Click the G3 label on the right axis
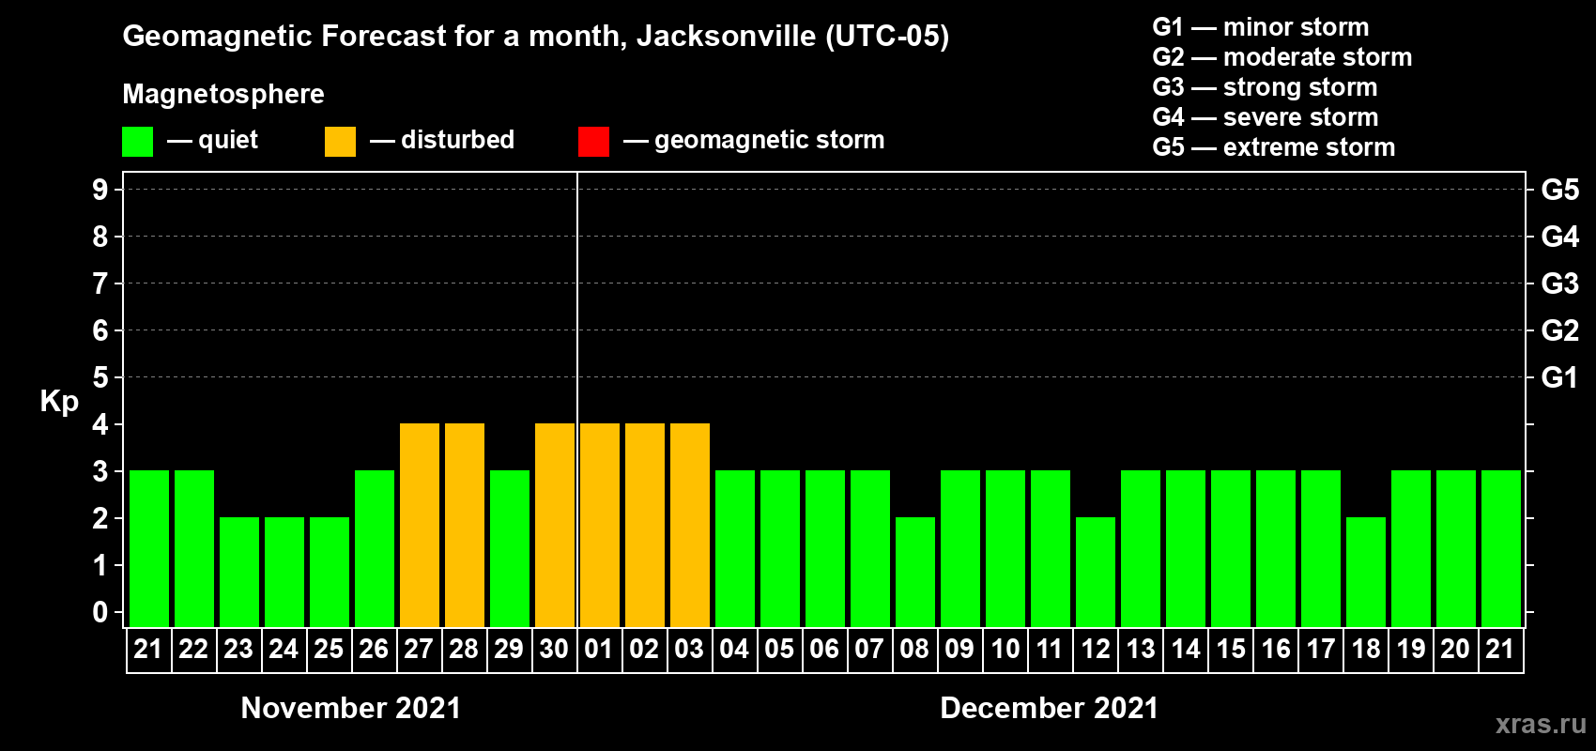 [1560, 284]
